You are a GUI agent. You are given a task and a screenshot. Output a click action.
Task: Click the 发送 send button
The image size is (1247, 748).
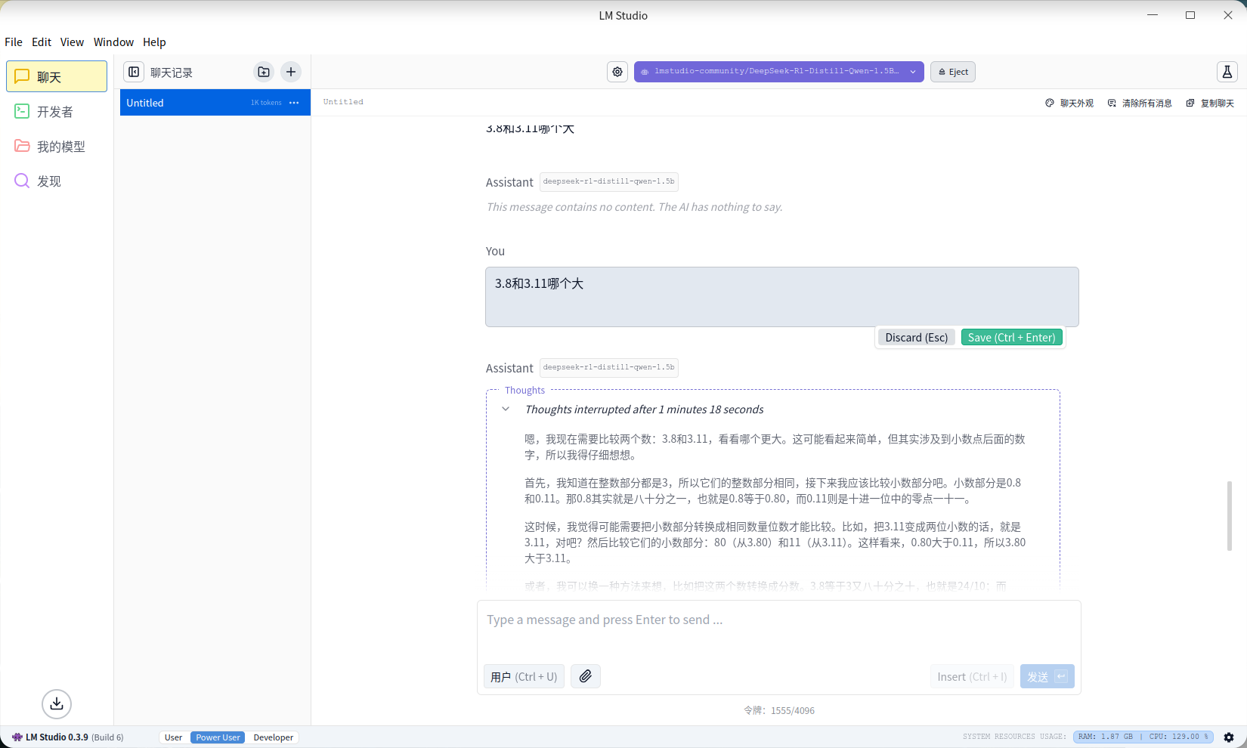pyautogui.click(x=1047, y=676)
